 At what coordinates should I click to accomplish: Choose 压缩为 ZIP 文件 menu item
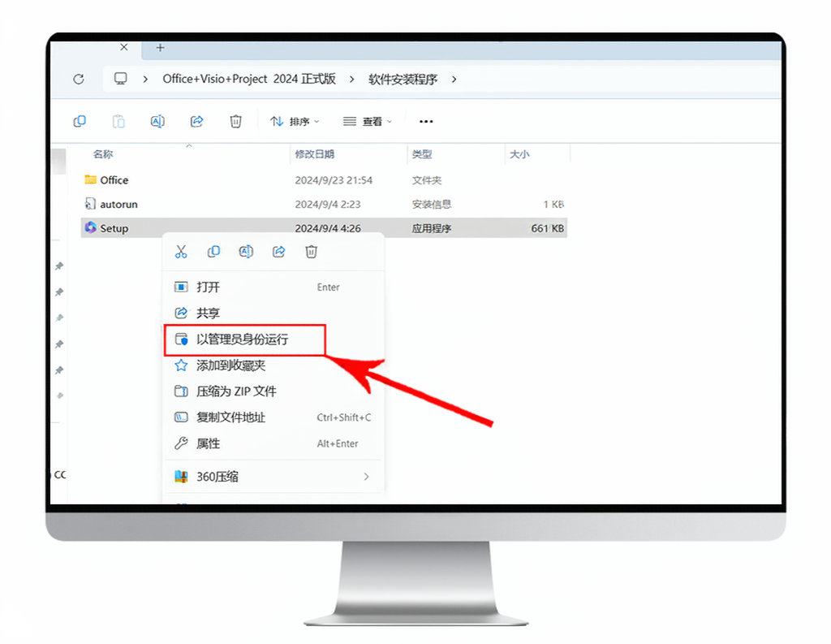[273, 391]
